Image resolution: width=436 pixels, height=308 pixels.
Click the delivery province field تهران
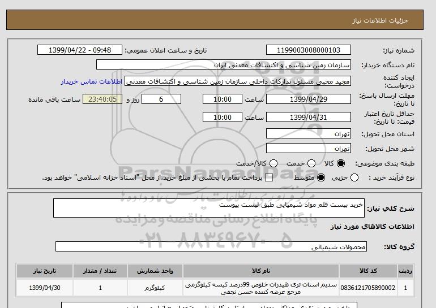309,134
